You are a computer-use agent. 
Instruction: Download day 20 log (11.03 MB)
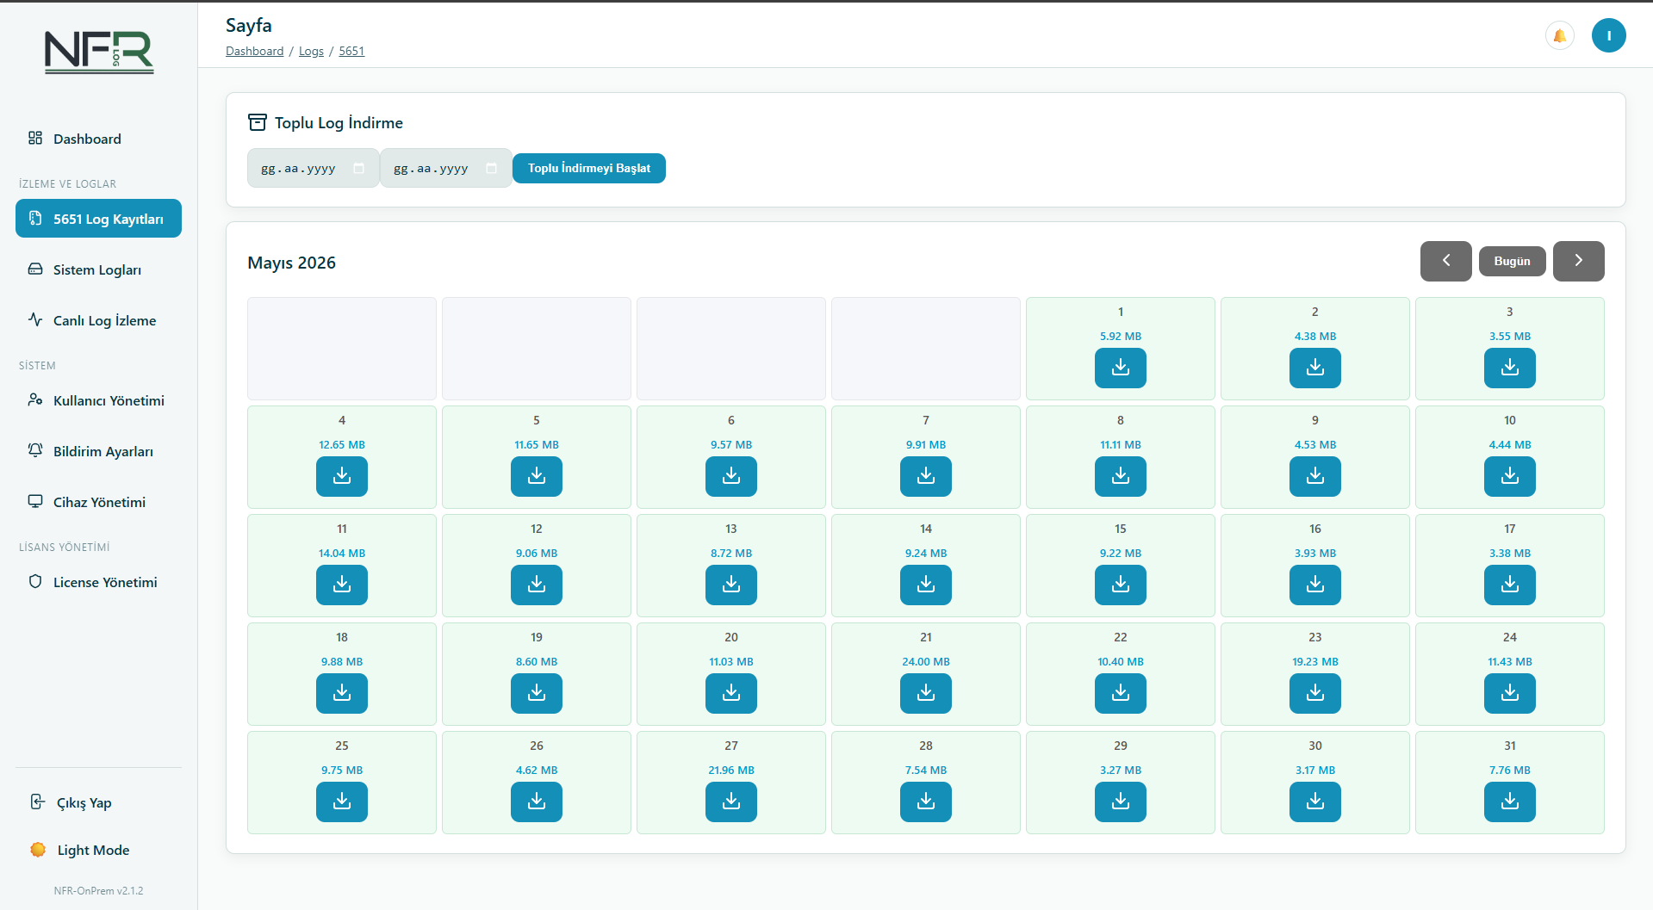point(731,693)
